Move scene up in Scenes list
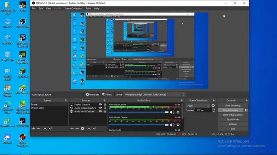The image size is (277, 155). pyautogui.click(x=45, y=129)
